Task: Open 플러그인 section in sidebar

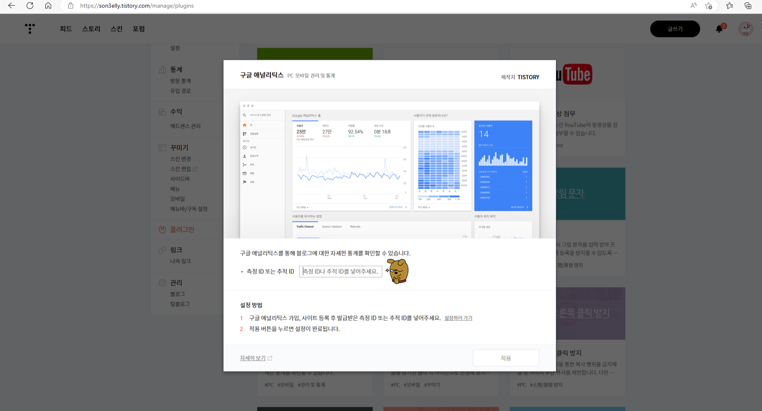Action: click(182, 229)
